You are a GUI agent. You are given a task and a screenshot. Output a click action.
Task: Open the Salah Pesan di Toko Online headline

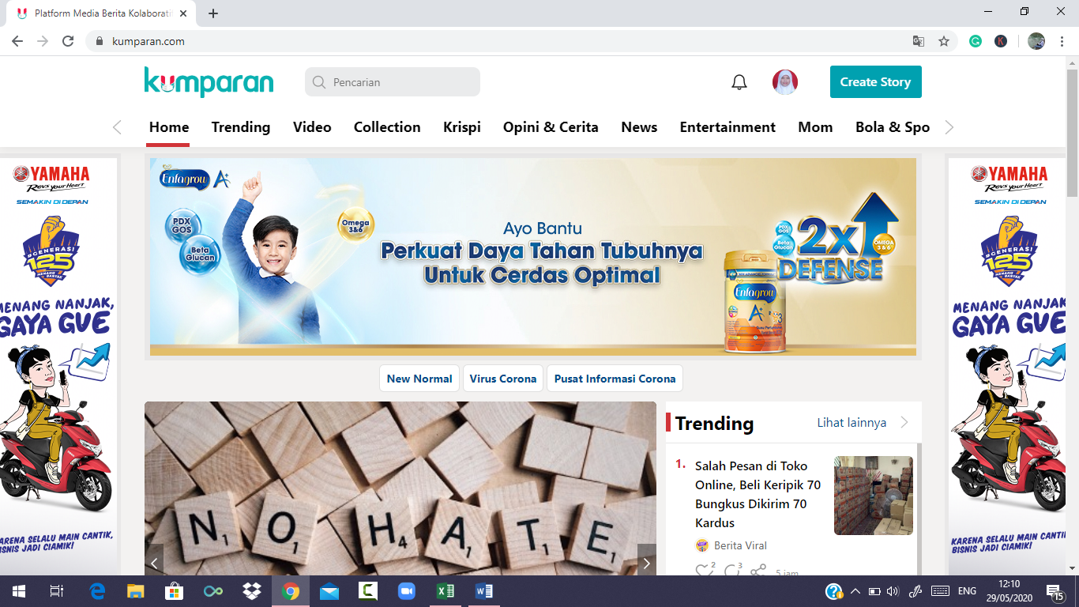tap(758, 494)
